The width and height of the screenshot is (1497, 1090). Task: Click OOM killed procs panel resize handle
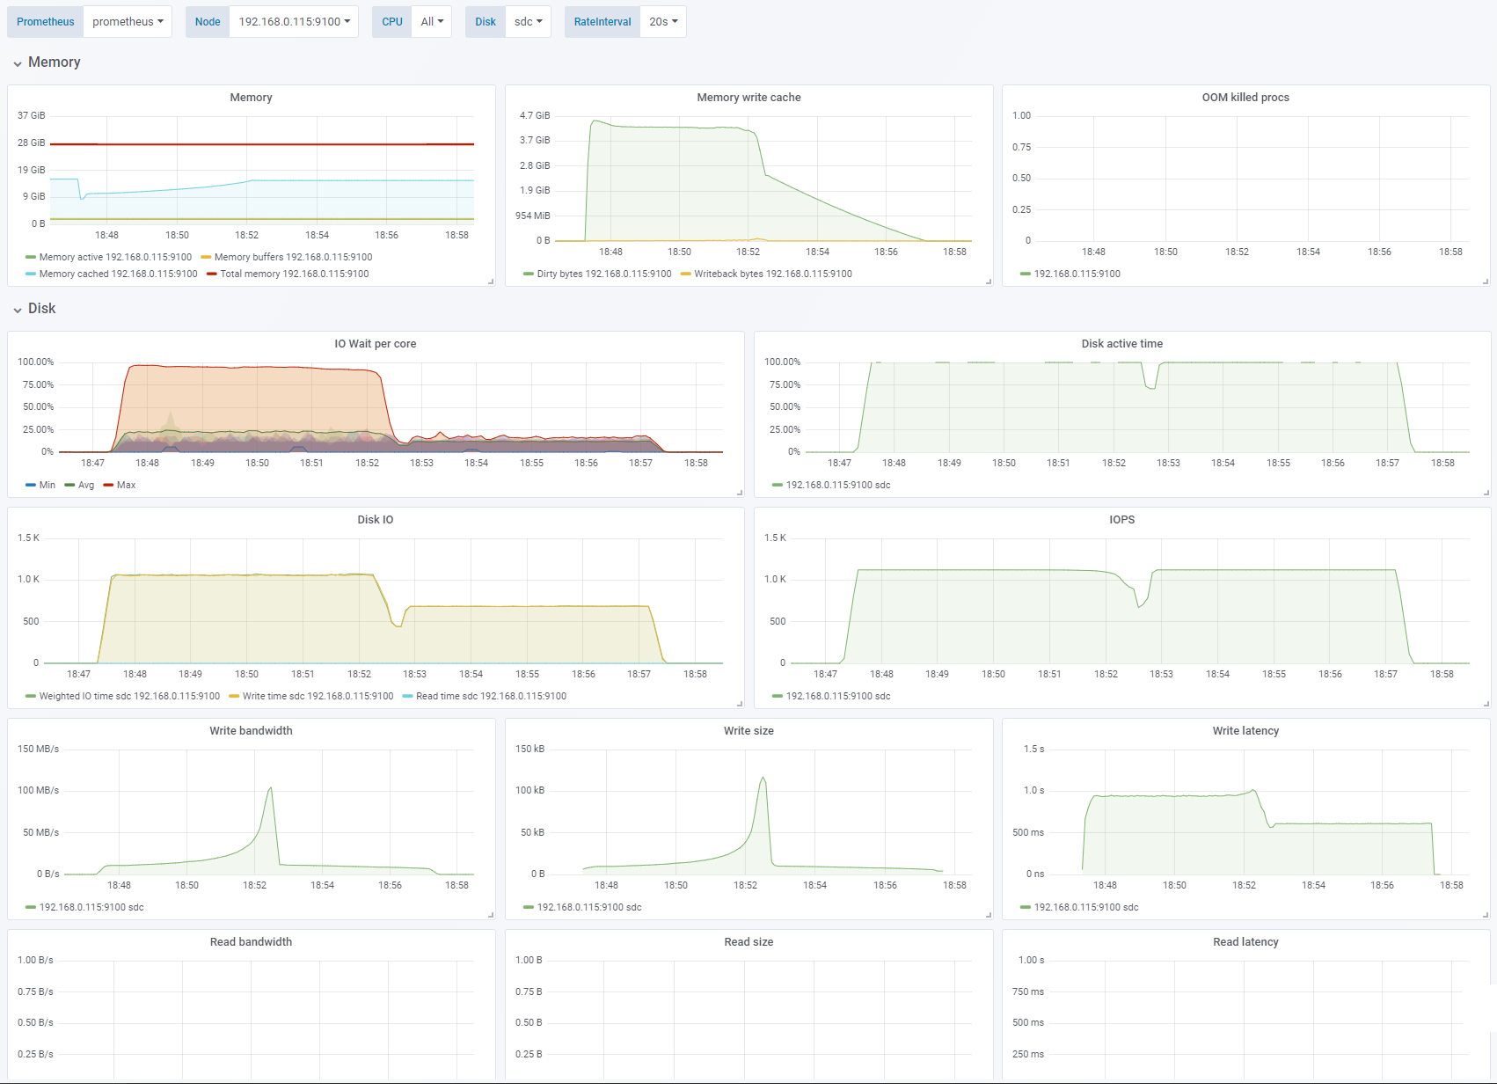coord(1486,282)
